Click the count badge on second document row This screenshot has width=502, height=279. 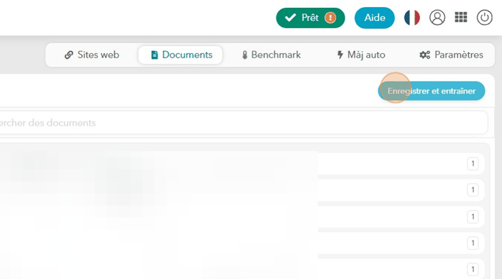point(472,190)
